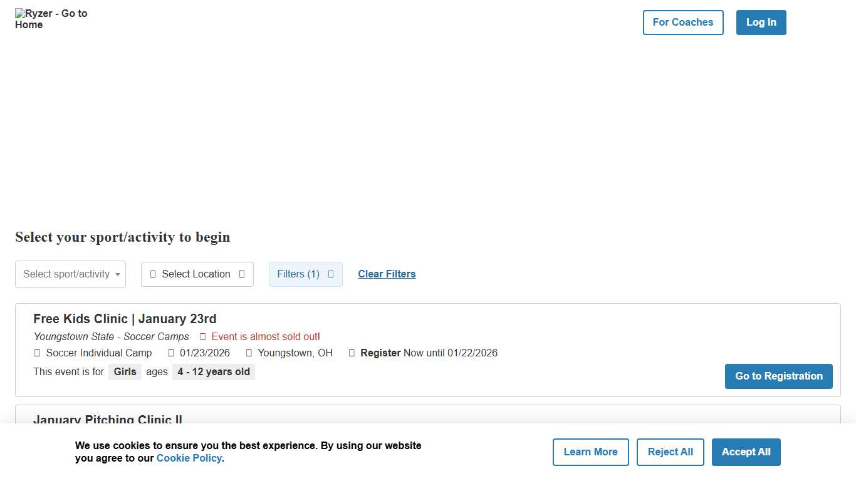Open the Free Kids Clinic event title
856x481 pixels.
coord(125,319)
